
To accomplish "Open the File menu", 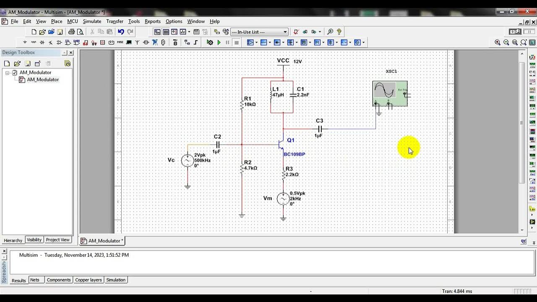I will (x=14, y=21).
